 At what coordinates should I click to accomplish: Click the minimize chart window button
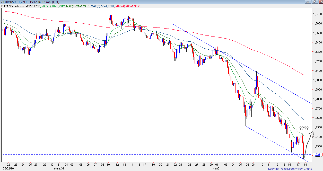pos(307,2)
